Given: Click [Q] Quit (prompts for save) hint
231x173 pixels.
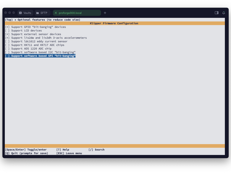Looking at the screenshot, I should point(27,153).
